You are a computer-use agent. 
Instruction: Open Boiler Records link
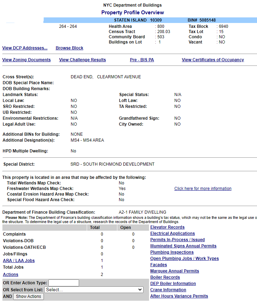165,277
